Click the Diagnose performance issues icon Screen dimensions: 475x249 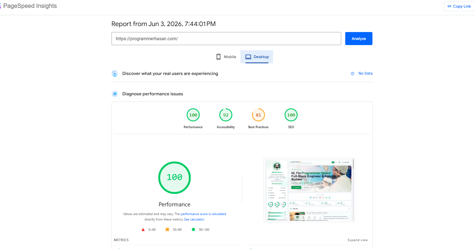115,94
